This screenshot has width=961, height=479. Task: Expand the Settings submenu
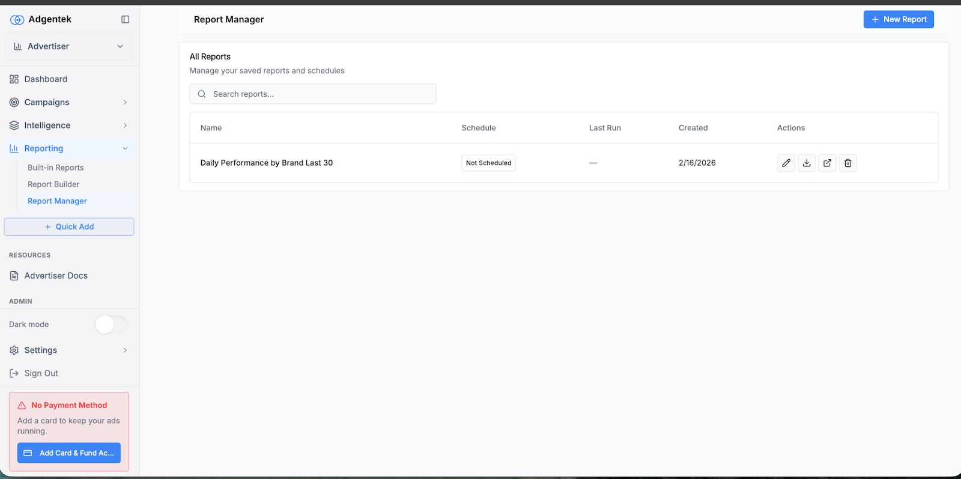click(125, 350)
